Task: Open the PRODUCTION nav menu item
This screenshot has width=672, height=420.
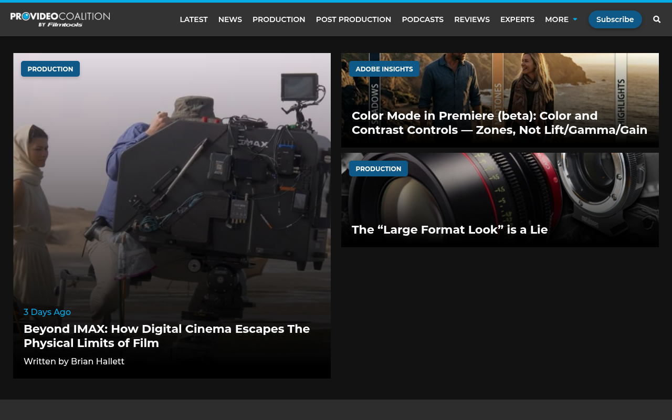Action: click(x=279, y=19)
